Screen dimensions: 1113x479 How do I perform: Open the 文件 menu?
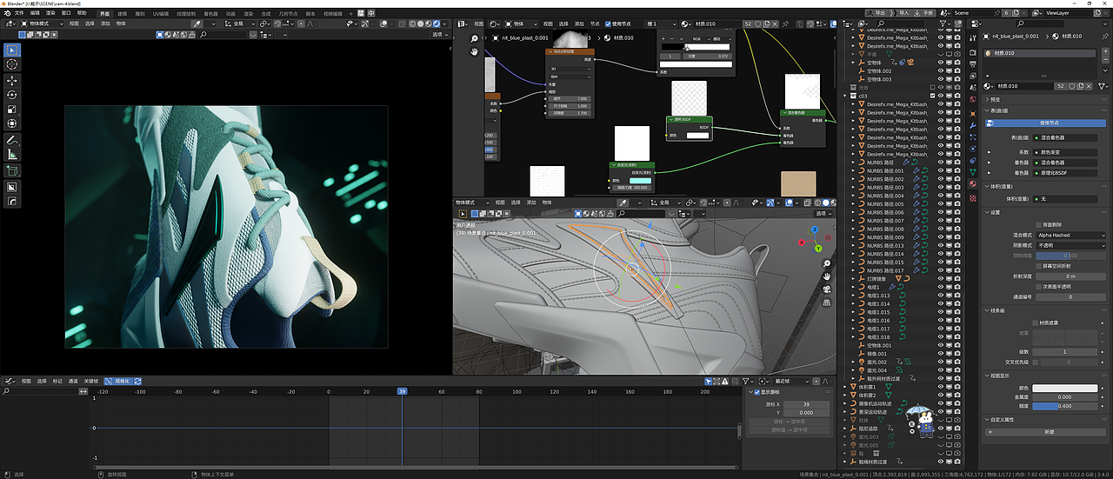pos(19,13)
